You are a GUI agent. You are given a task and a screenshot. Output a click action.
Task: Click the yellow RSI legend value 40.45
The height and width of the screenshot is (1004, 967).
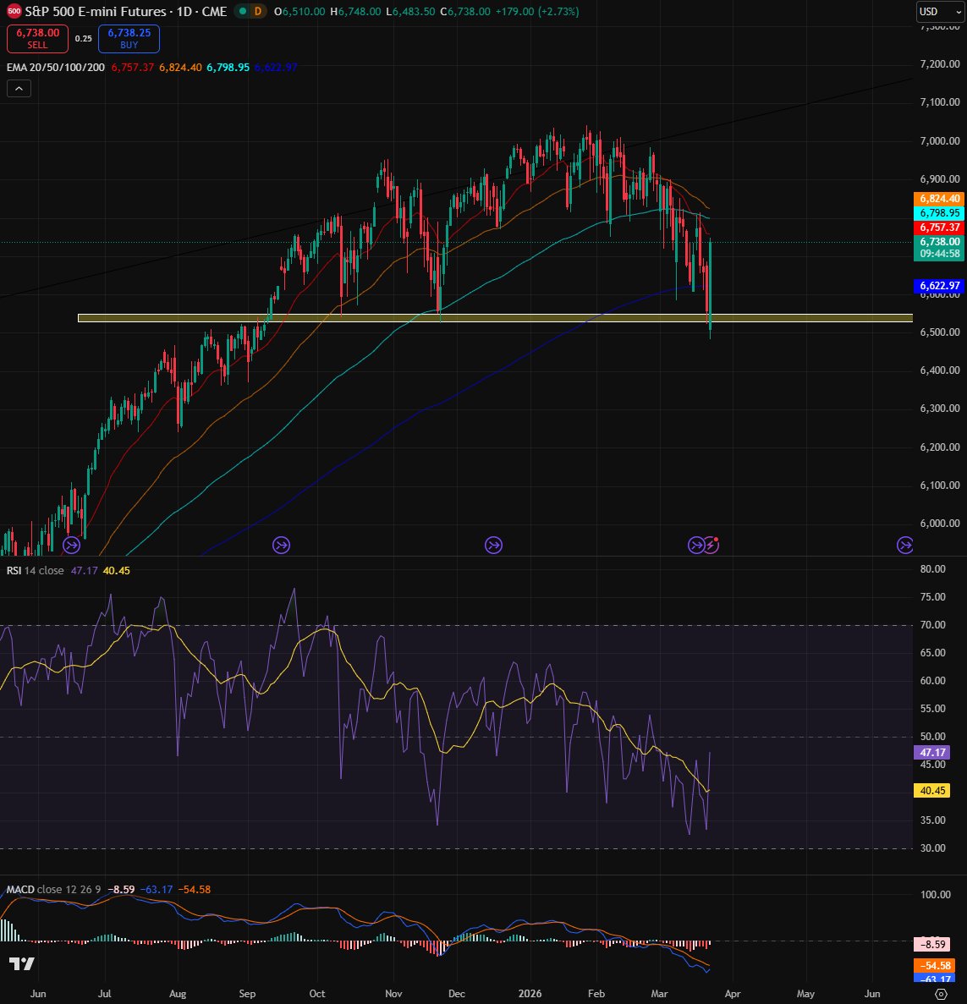coord(116,571)
